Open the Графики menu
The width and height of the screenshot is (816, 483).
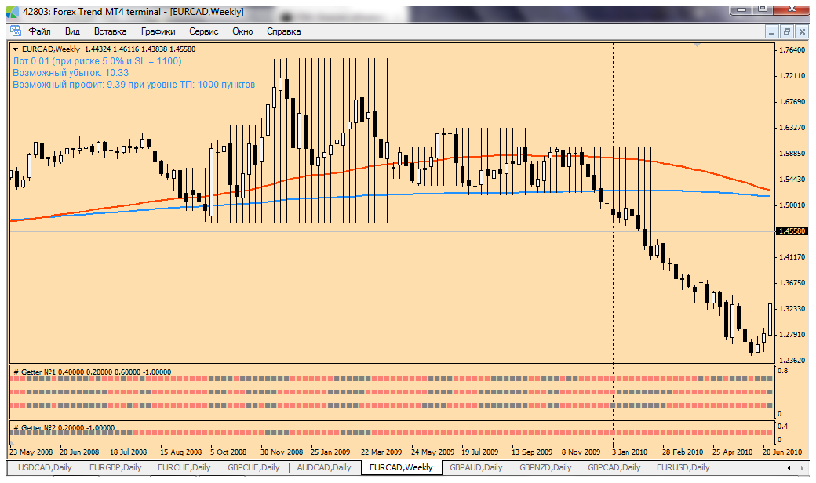pyautogui.click(x=158, y=31)
